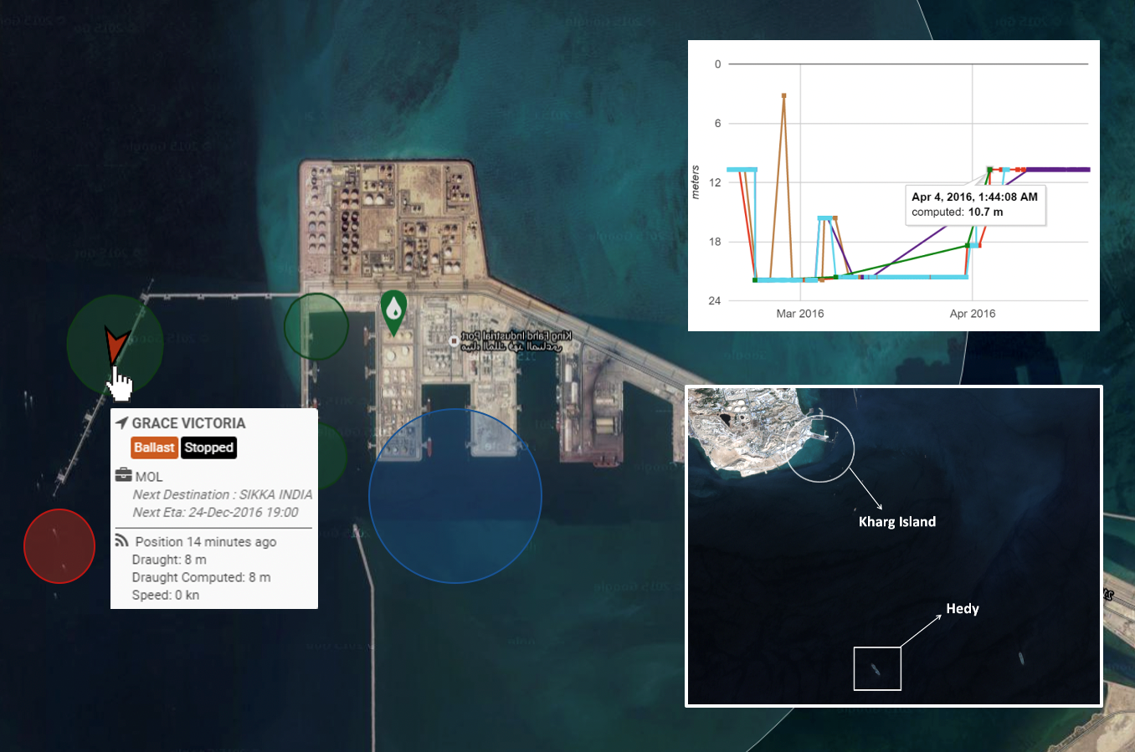Select the Draught Computed: 8 m value
Viewport: 1135px width, 752px height.
pyautogui.click(x=201, y=577)
